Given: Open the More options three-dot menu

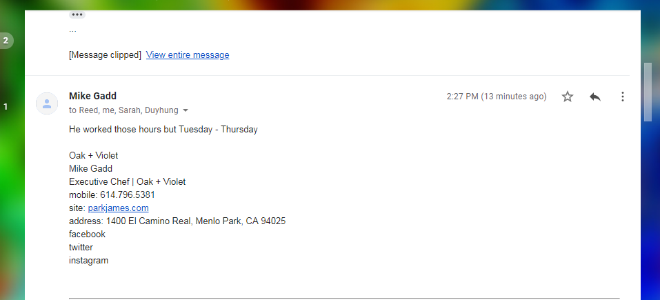Looking at the screenshot, I should click(623, 97).
